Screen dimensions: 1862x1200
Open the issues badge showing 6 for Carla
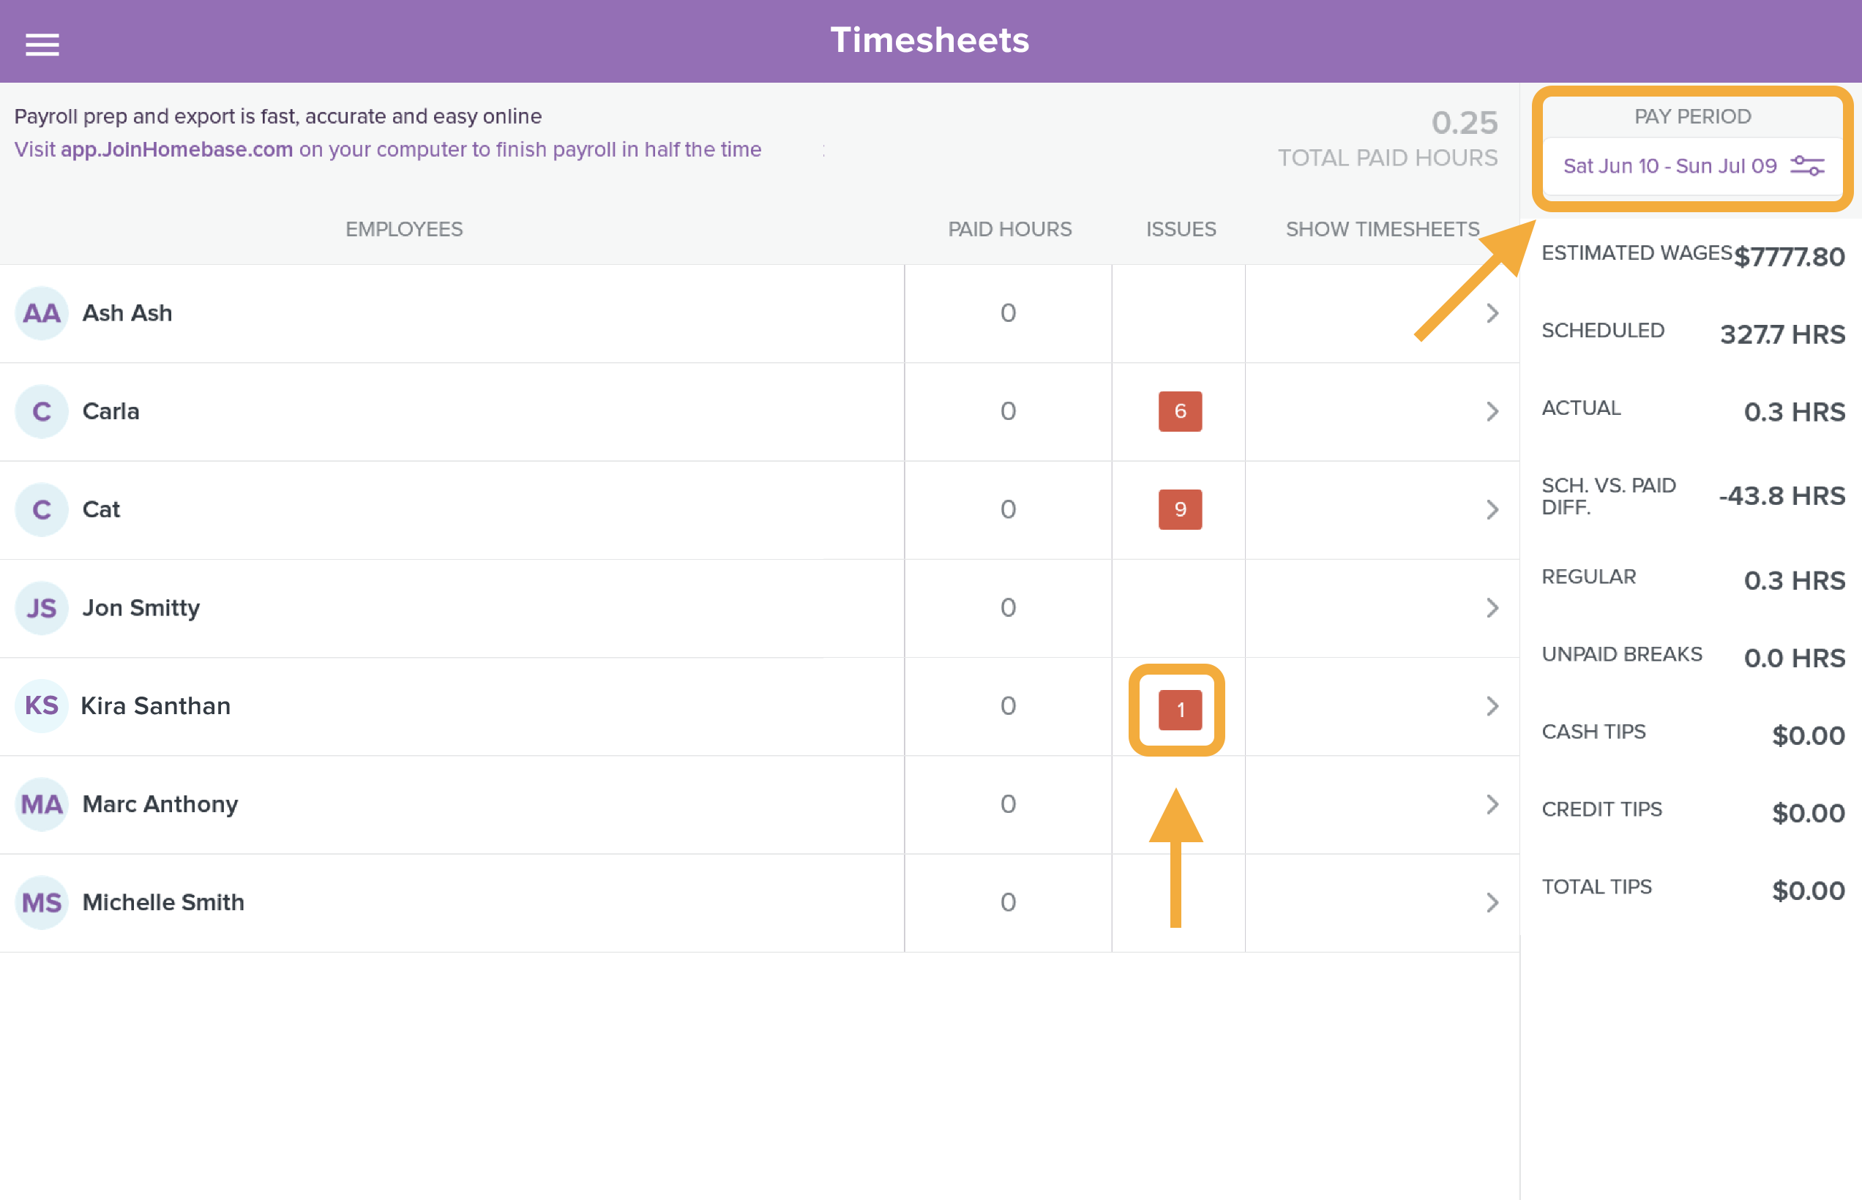click(1180, 411)
